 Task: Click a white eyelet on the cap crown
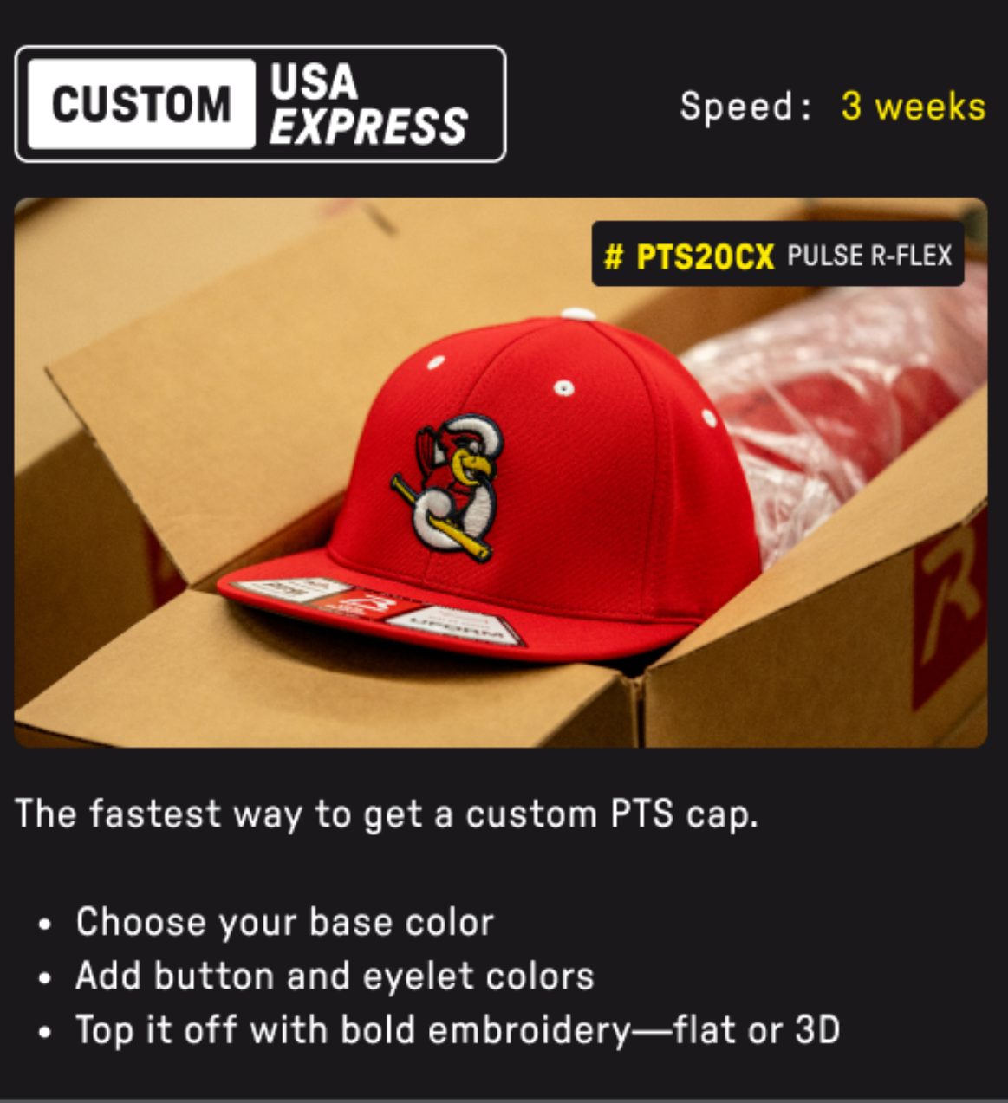564,387
